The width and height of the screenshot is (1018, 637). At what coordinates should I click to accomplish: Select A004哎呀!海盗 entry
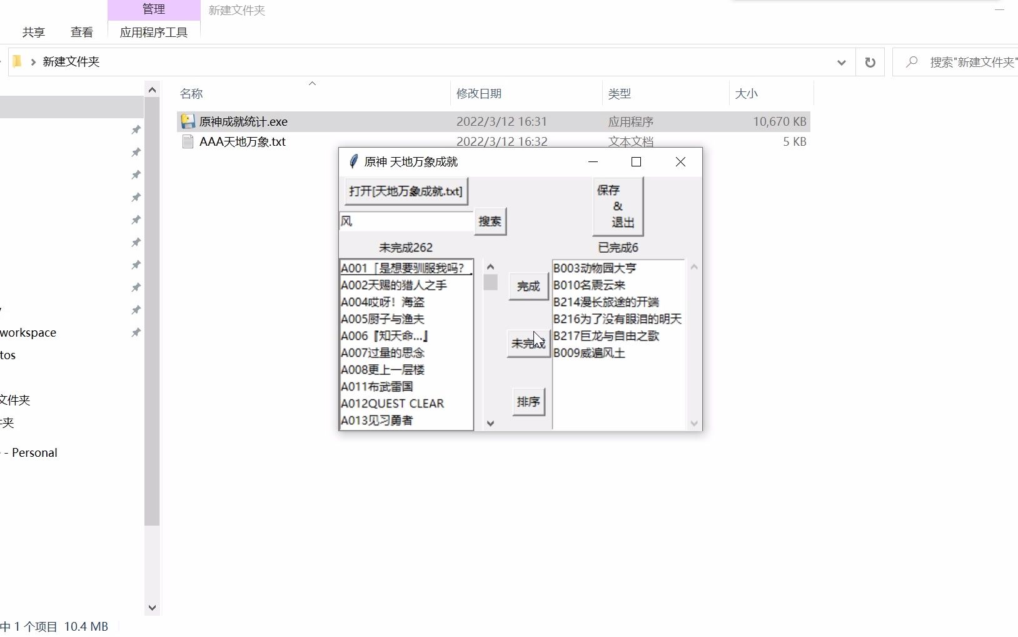pos(406,302)
